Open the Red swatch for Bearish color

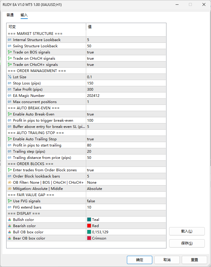pyautogui.click(x=89, y=226)
